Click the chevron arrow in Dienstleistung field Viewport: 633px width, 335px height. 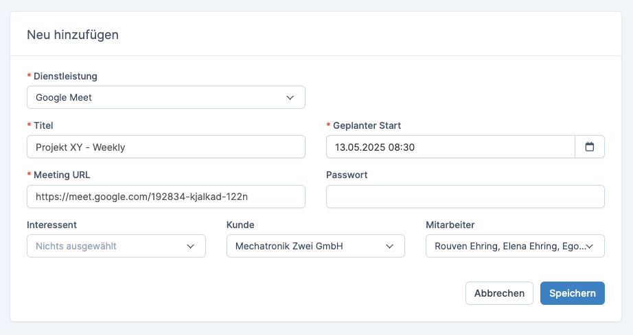tap(290, 98)
